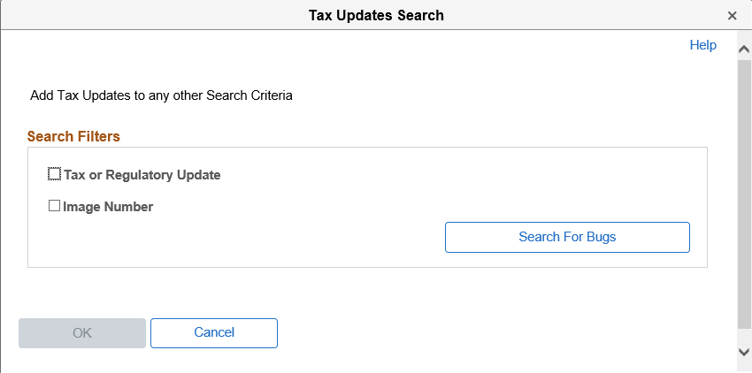Click the Search For Bugs button

tap(567, 237)
